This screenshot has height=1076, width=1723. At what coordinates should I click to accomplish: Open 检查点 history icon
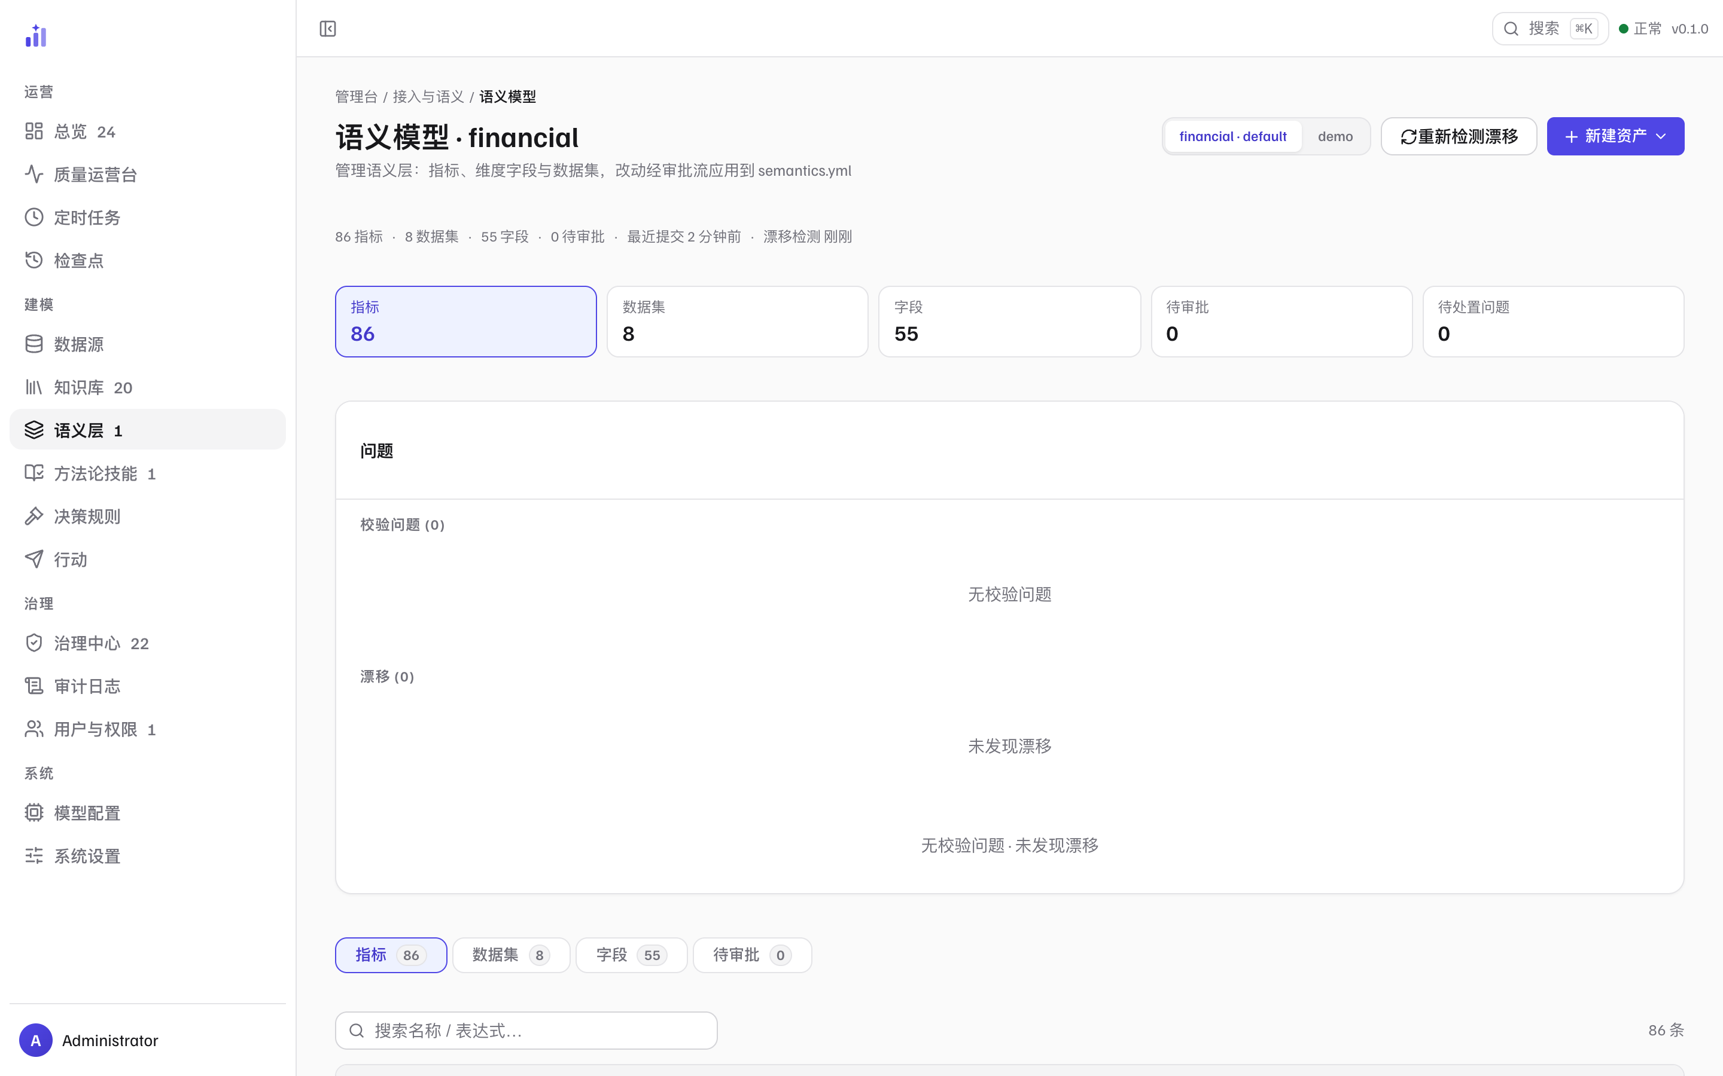(x=34, y=260)
